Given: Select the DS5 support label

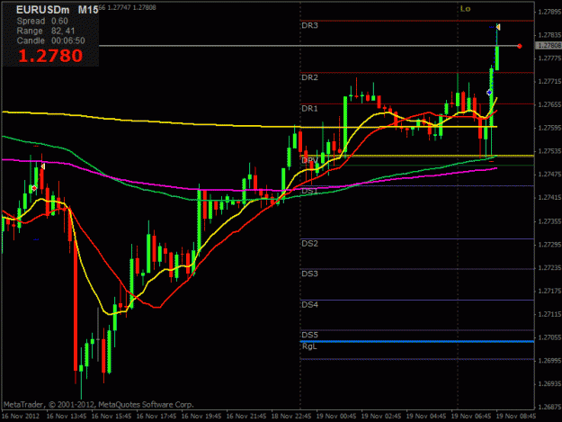Looking at the screenshot, I should [x=309, y=335].
